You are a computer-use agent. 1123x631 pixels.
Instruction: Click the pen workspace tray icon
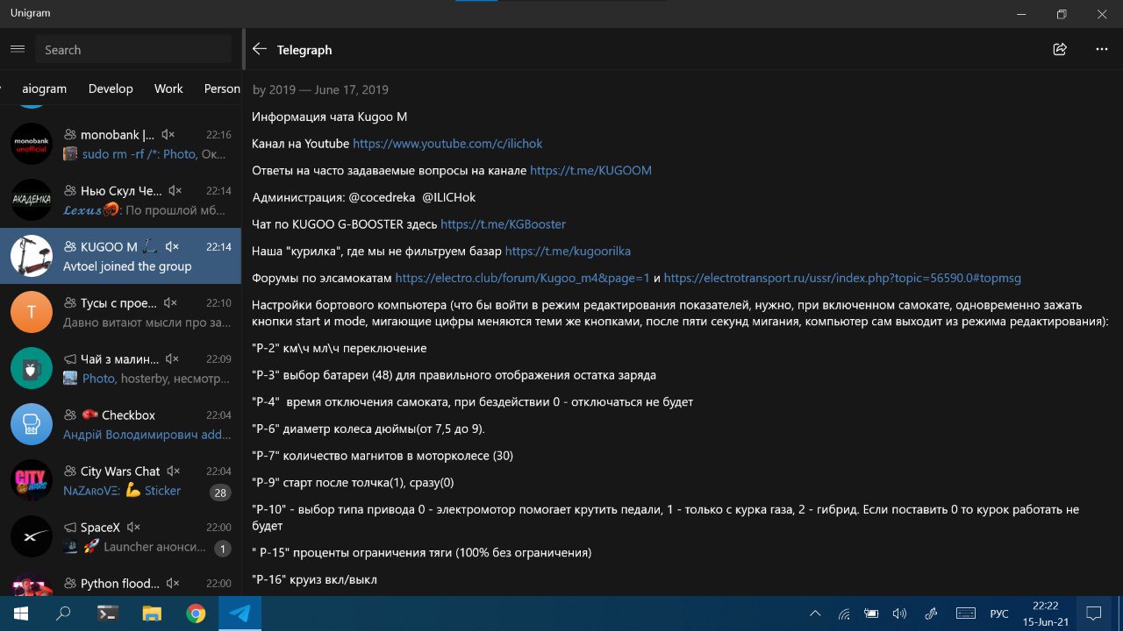click(931, 613)
